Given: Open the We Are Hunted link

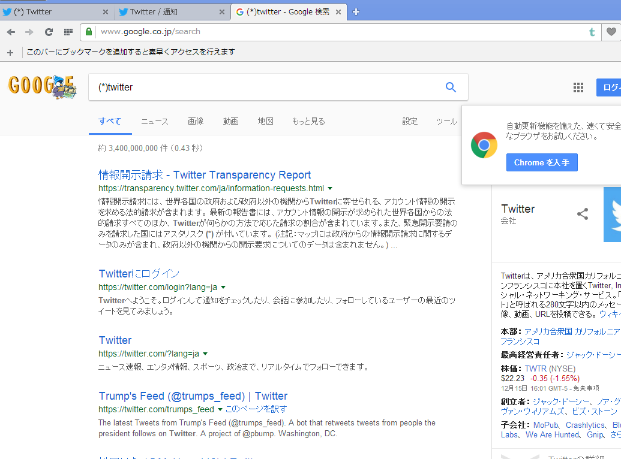Looking at the screenshot, I should coord(552,435).
